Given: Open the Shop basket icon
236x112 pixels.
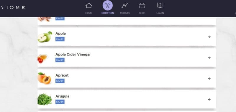Looking at the screenshot, I should [x=142, y=6].
